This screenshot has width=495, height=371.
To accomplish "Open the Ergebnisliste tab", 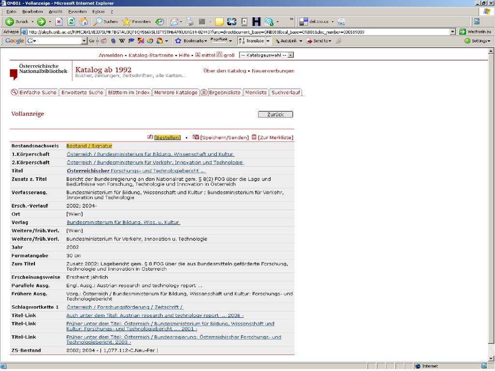I will pyautogui.click(x=225, y=92).
